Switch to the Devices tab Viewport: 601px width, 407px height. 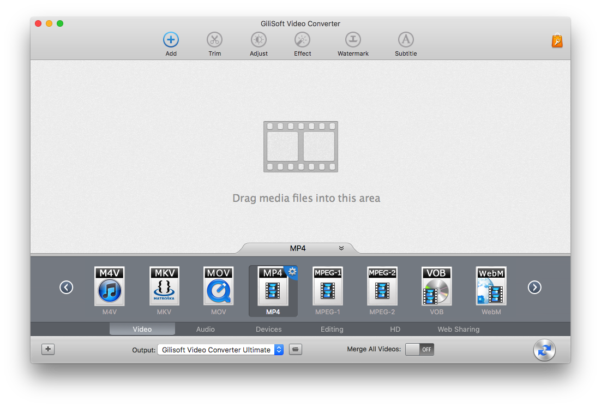(x=269, y=329)
